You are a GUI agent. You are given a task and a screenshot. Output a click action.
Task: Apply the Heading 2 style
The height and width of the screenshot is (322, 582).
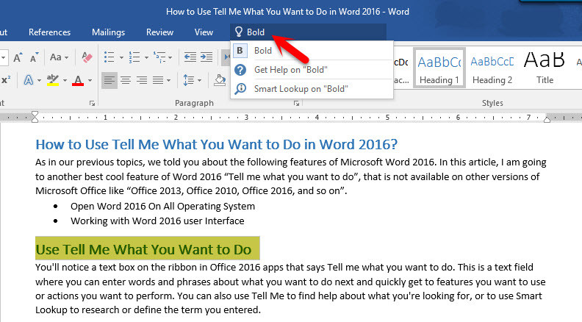pos(492,68)
